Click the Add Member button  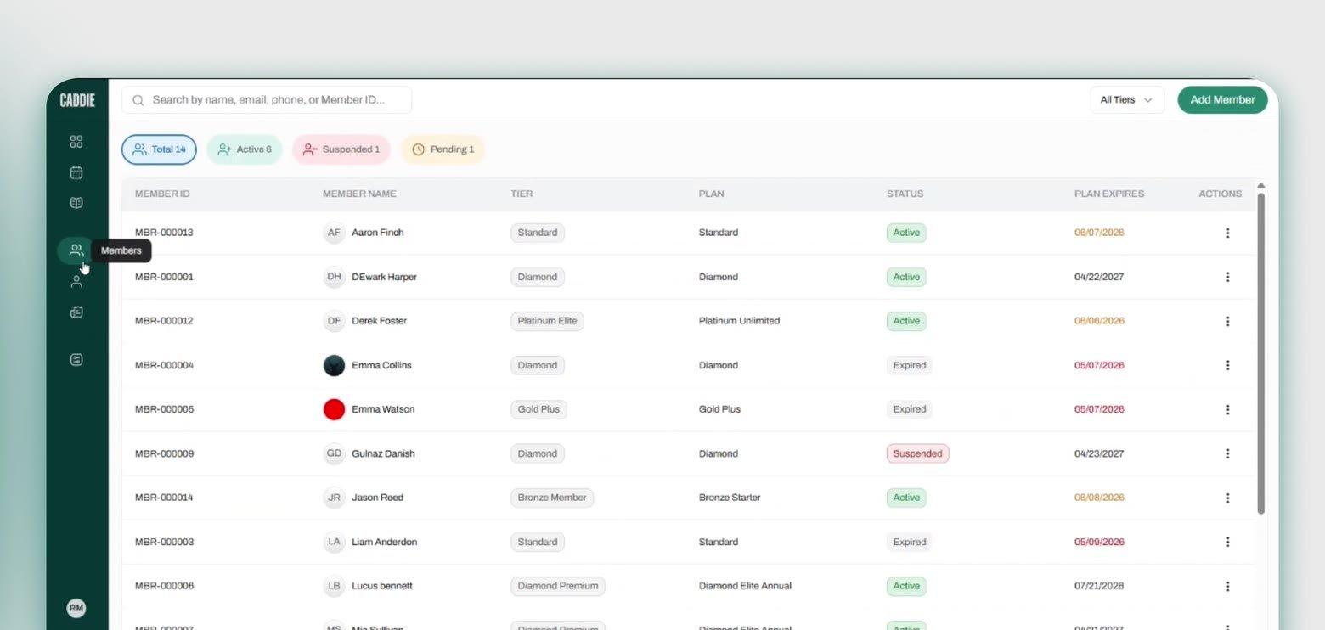pos(1222,100)
